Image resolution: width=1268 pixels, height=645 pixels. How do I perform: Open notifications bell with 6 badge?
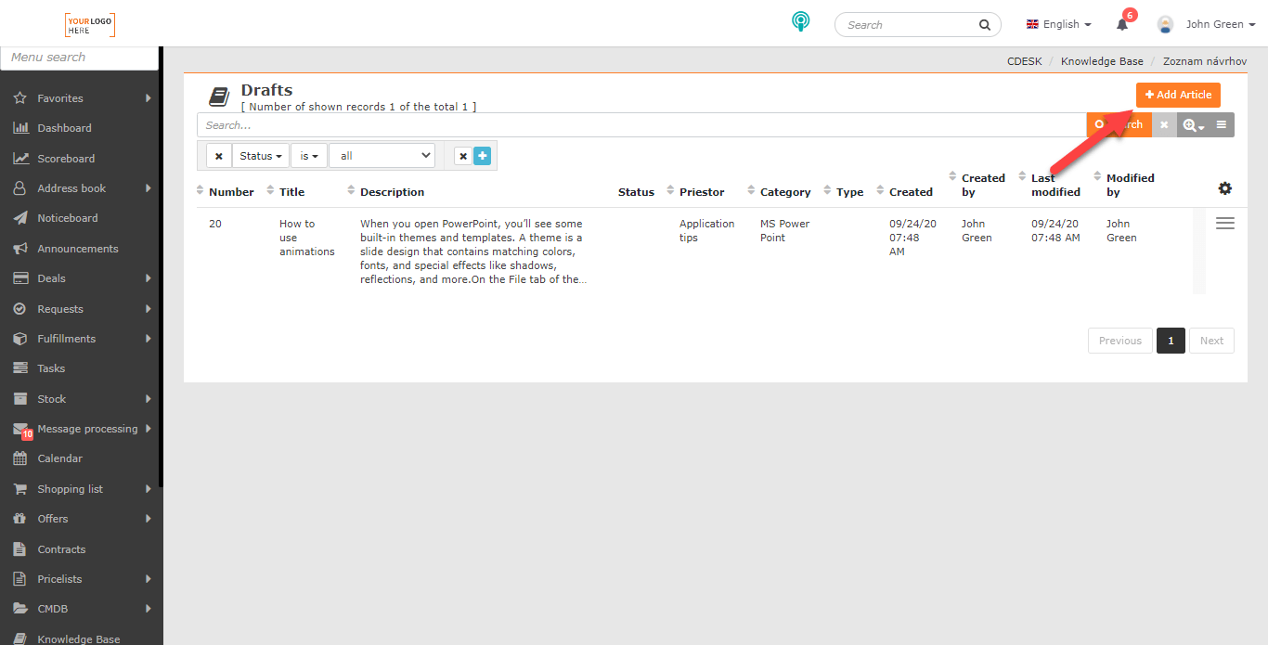coord(1123,22)
